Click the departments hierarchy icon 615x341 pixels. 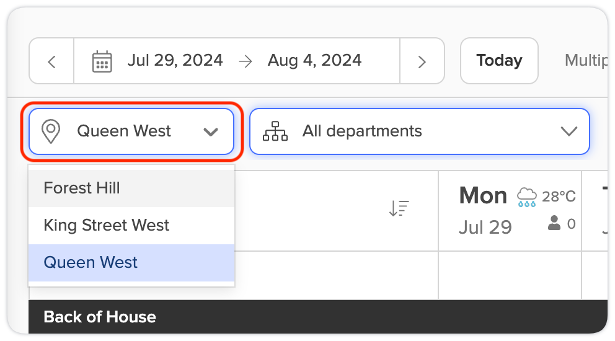pyautogui.click(x=275, y=131)
